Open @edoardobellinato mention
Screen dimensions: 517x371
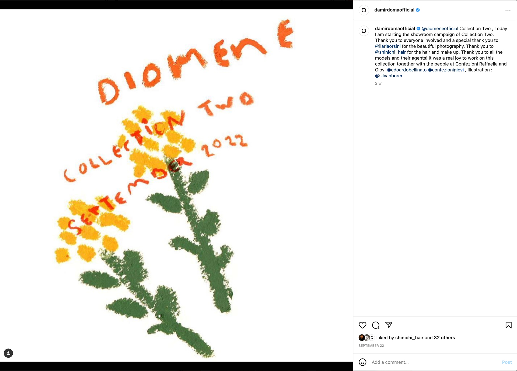pyautogui.click(x=407, y=70)
